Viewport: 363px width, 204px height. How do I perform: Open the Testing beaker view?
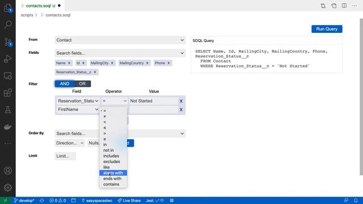point(8,109)
